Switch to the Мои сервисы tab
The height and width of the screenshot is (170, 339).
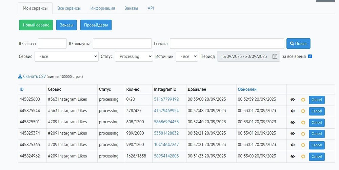(35, 8)
